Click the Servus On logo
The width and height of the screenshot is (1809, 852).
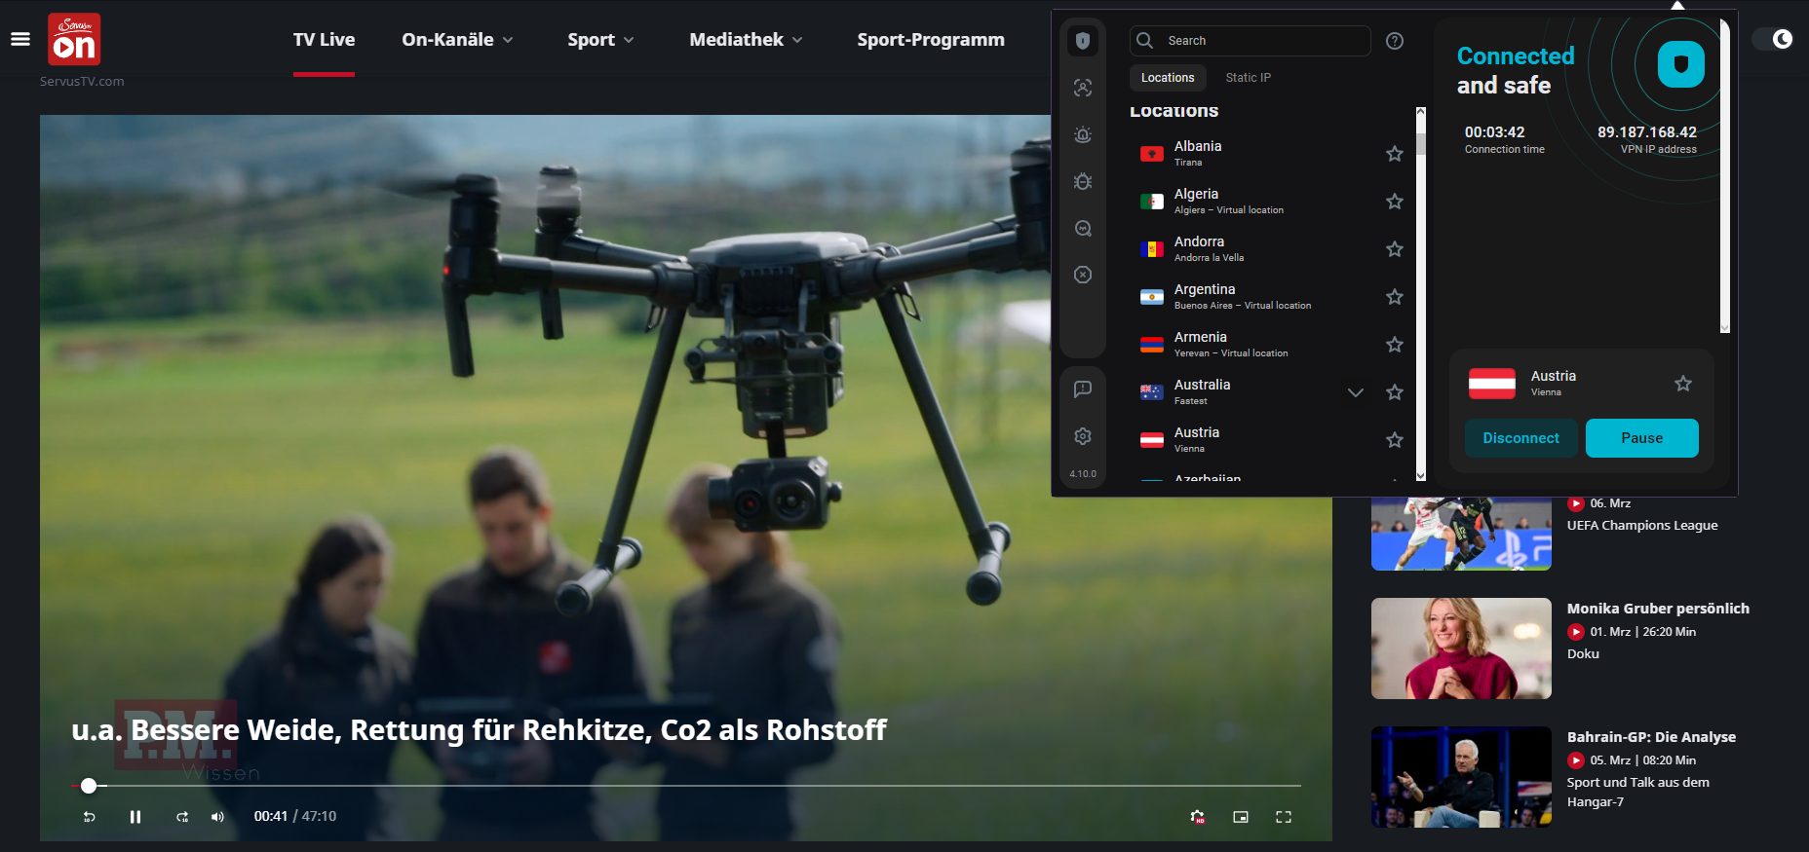click(x=74, y=39)
